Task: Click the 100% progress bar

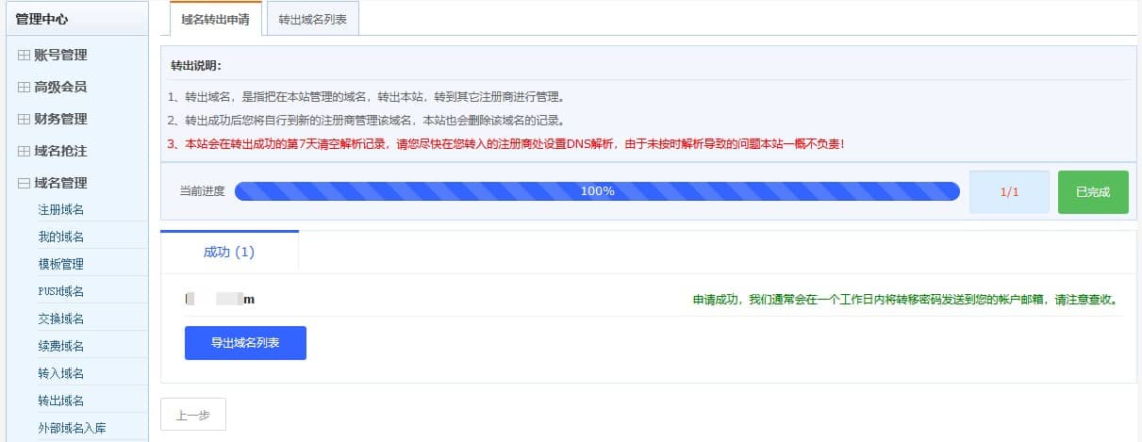Action: (597, 191)
